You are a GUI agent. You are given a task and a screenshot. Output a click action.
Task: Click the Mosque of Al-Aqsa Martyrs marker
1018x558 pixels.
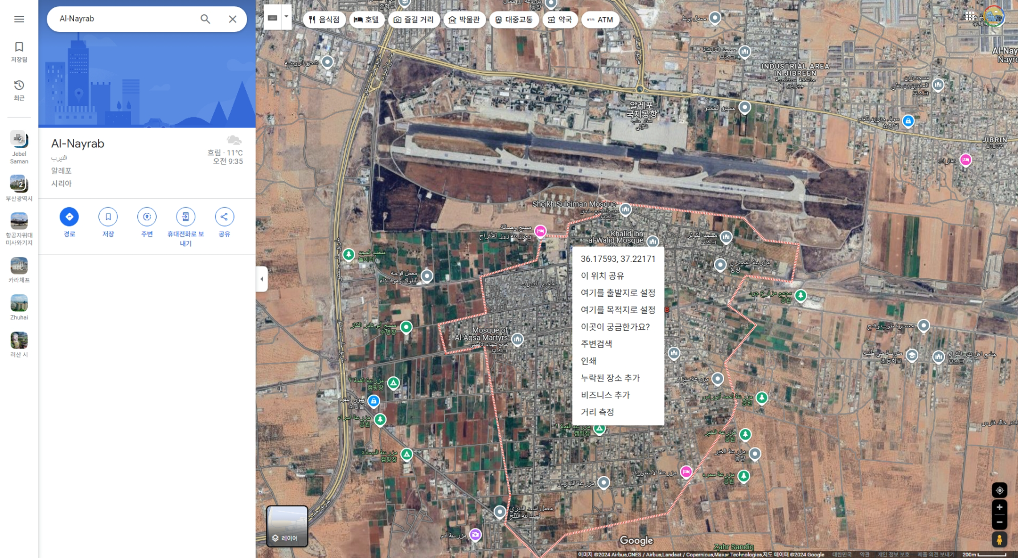pos(517,339)
